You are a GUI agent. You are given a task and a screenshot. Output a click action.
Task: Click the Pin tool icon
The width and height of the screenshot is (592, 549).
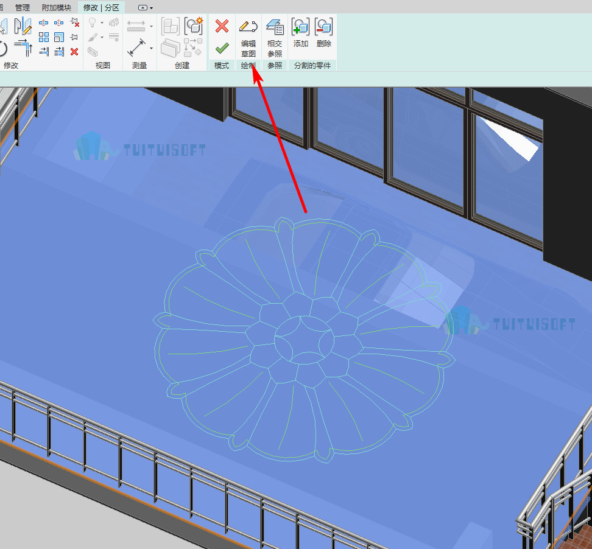point(74,37)
